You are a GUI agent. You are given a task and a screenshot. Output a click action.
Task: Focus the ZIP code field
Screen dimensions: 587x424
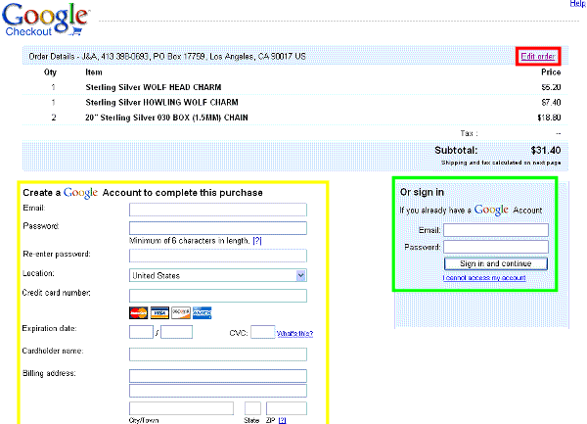[287, 408]
